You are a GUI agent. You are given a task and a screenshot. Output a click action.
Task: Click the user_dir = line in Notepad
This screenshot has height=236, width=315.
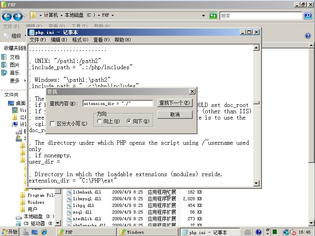(x=44, y=162)
